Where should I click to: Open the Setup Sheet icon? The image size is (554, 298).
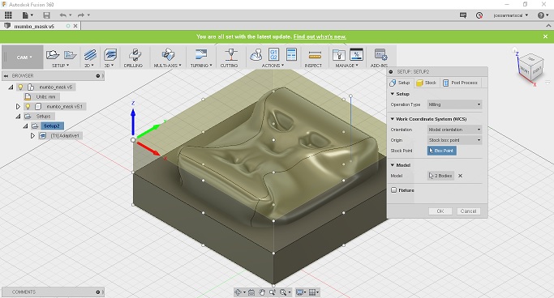point(291,55)
